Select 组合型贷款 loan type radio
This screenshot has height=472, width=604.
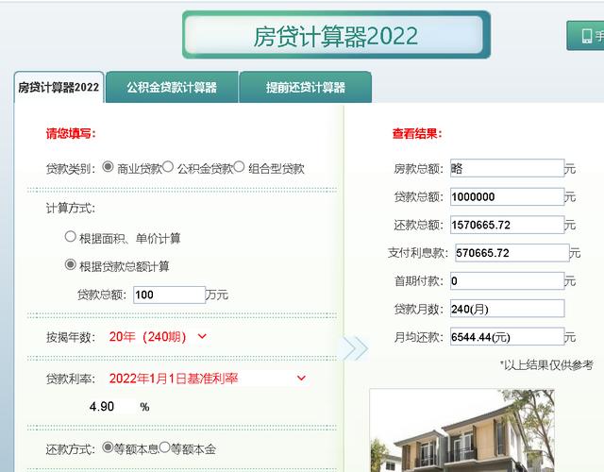pyautogui.click(x=239, y=167)
